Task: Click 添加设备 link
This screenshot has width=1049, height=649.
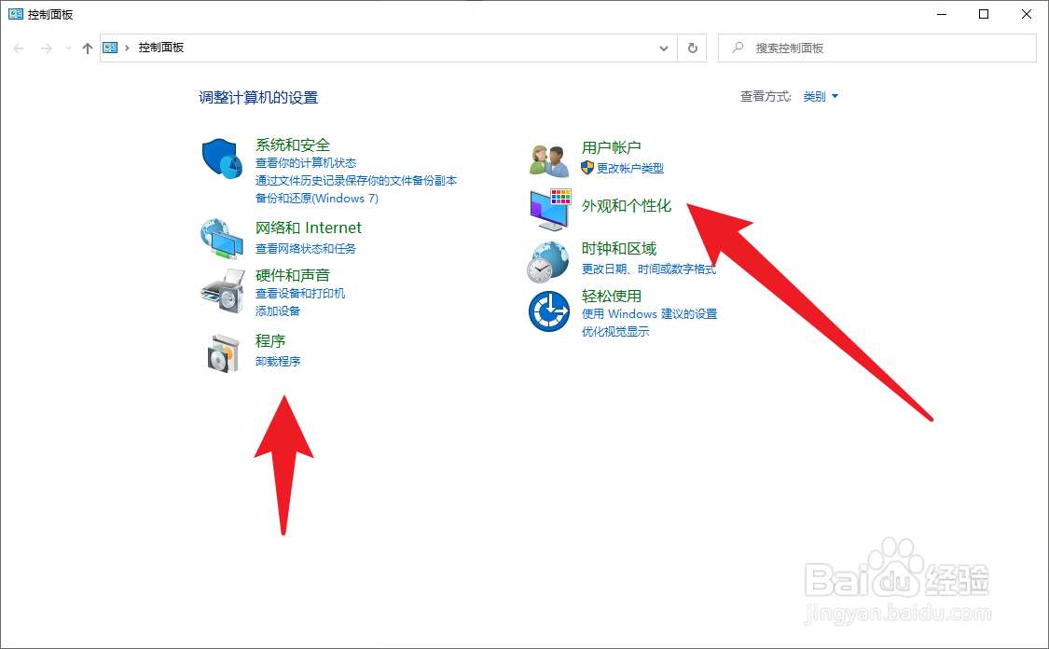Action: click(x=278, y=311)
